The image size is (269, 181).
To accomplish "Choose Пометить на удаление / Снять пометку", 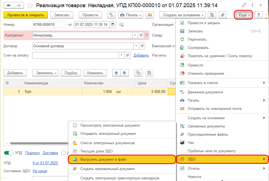I will point(222,56).
